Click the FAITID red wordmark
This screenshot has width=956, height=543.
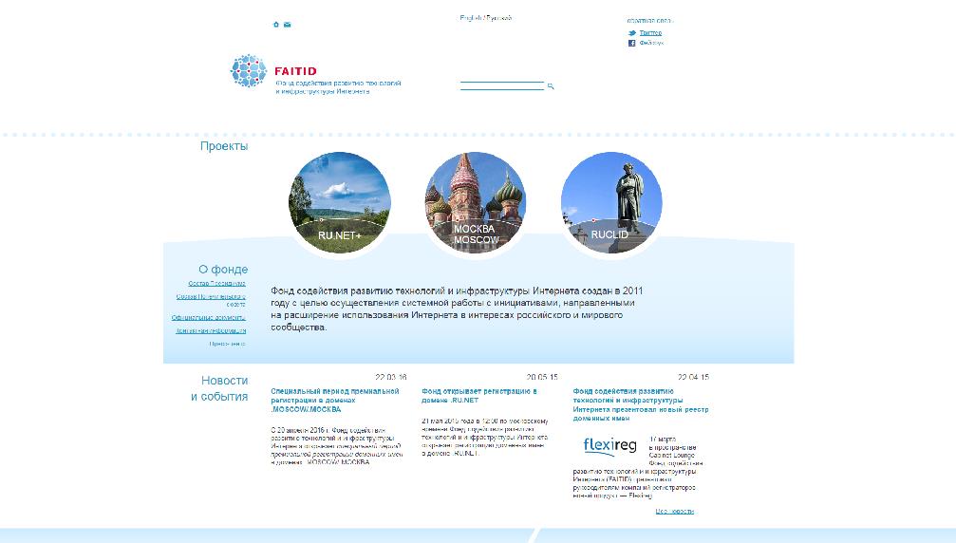[295, 71]
